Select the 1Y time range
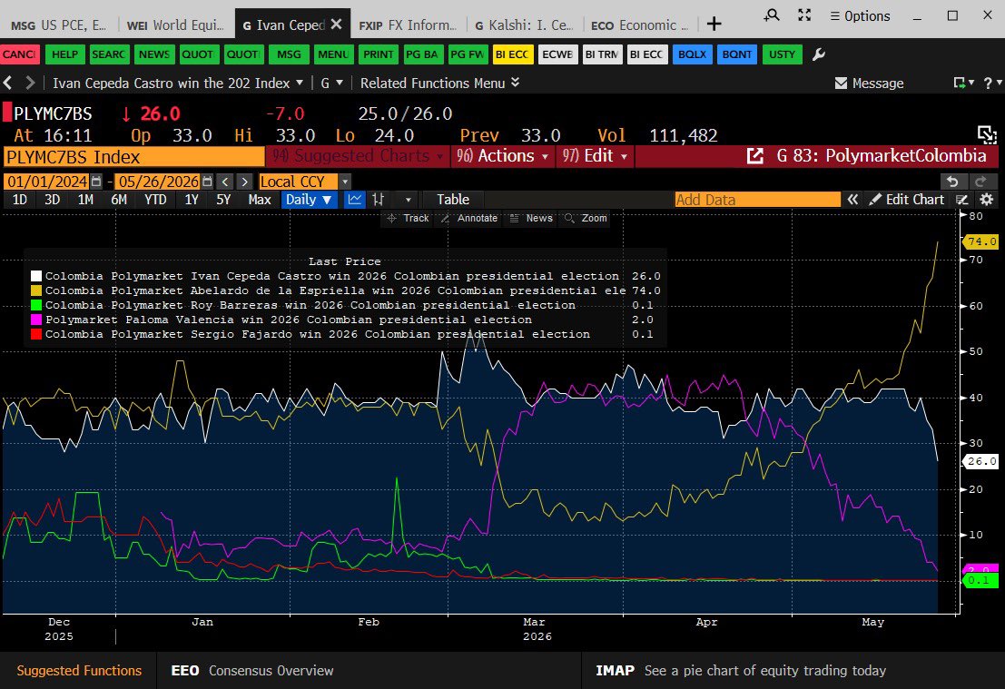 (191, 200)
